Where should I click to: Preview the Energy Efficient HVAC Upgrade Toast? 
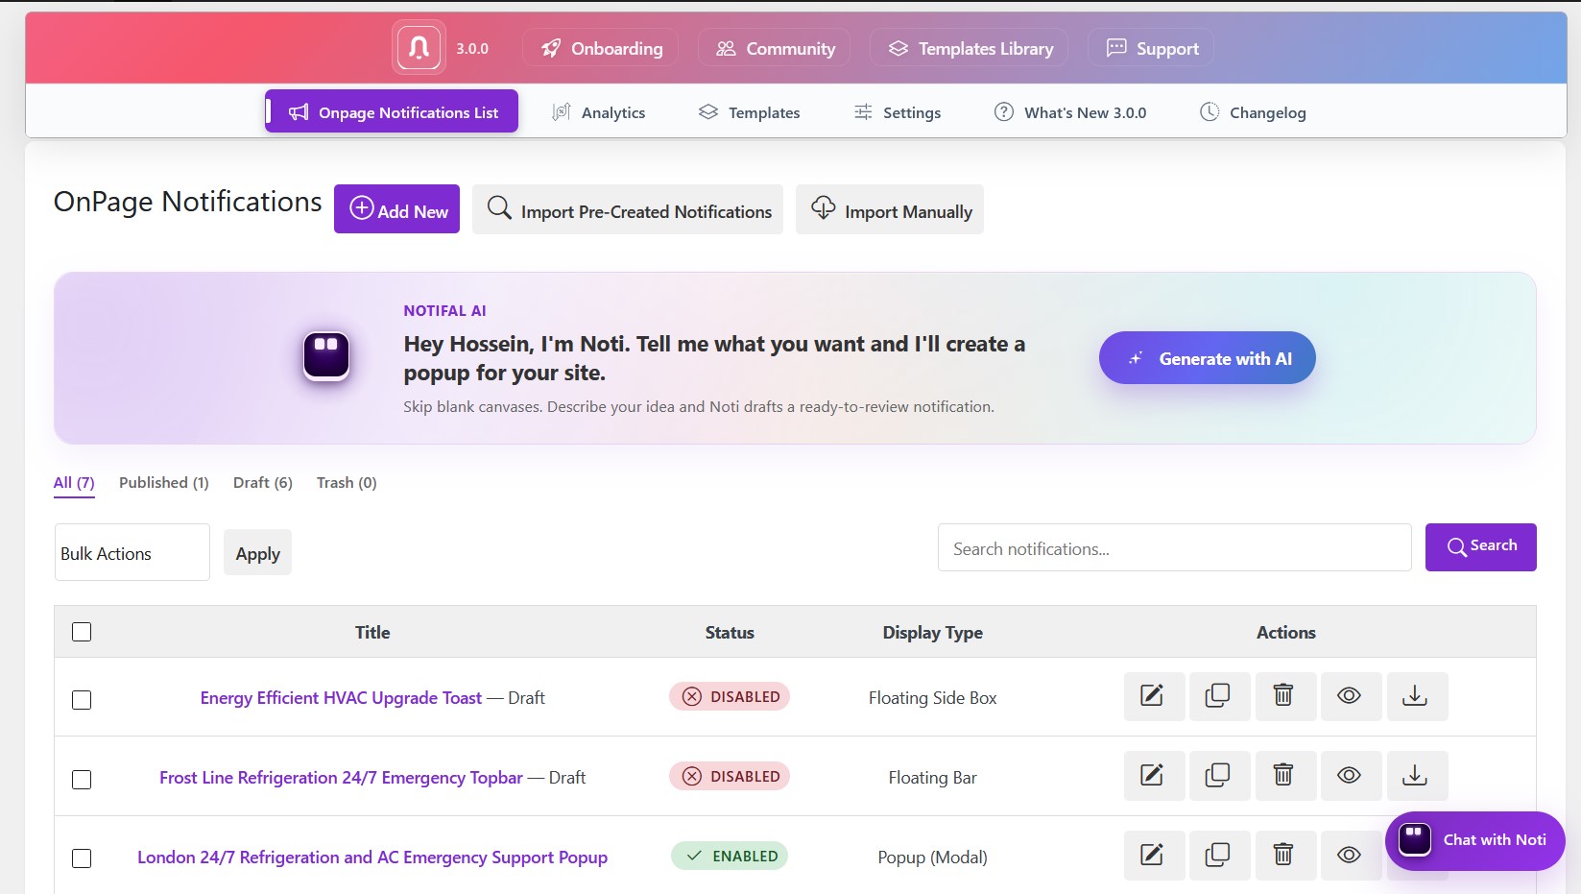point(1351,696)
